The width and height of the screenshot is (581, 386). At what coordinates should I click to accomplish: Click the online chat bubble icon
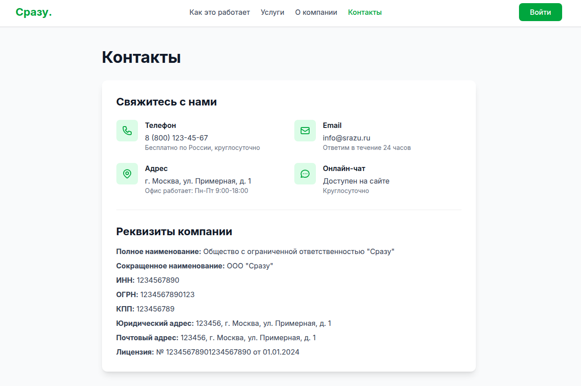305,174
